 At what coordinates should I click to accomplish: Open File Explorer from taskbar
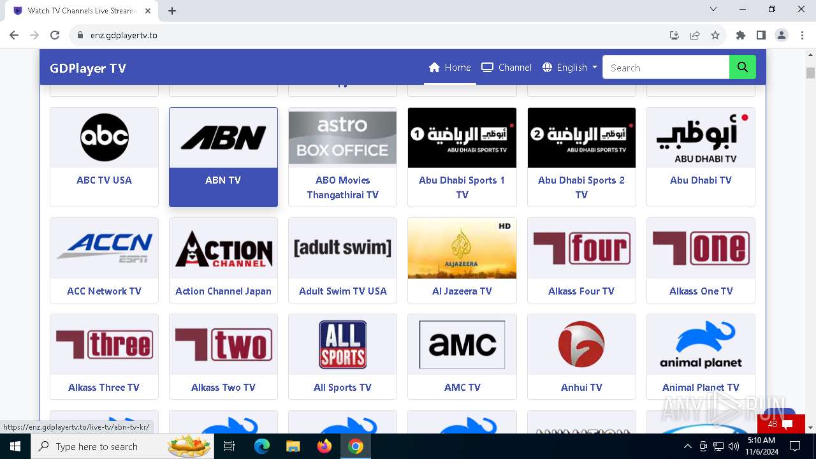click(x=293, y=446)
